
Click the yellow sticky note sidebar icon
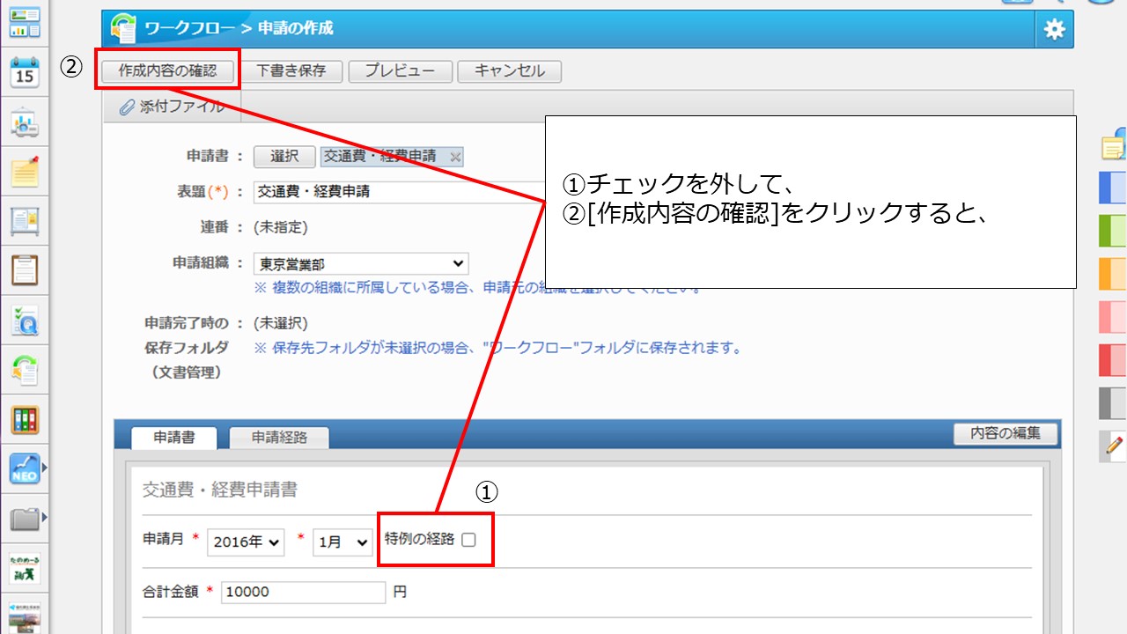(25, 172)
